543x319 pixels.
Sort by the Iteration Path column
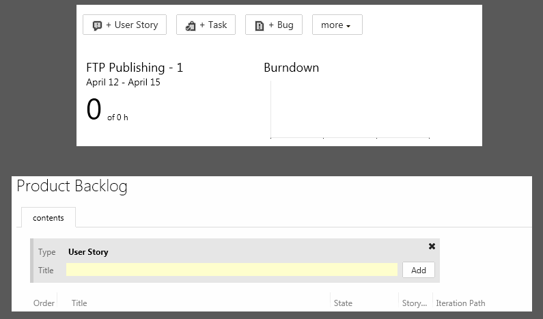(x=460, y=303)
